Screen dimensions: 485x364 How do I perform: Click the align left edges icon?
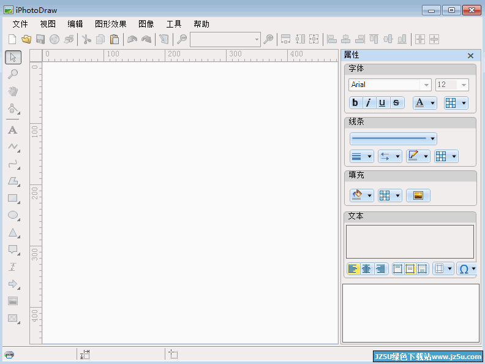click(332, 39)
